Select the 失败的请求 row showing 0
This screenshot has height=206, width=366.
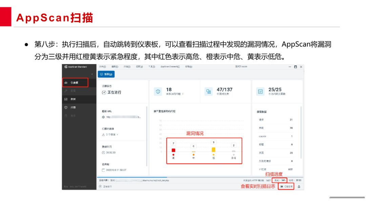[276, 161]
